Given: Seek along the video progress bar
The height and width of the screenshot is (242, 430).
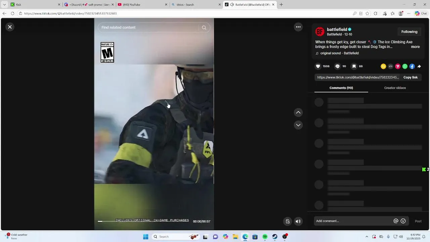Looking at the screenshot, I should 143,221.
